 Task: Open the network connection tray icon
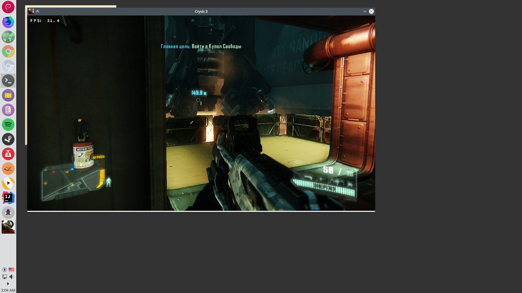click(4, 277)
